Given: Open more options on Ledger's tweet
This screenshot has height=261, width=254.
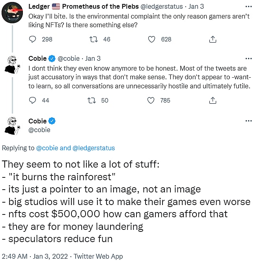Looking at the screenshot, I should (x=248, y=7).
